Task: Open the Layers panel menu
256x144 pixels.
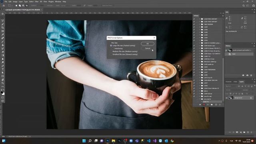Action: pyautogui.click(x=254, y=82)
